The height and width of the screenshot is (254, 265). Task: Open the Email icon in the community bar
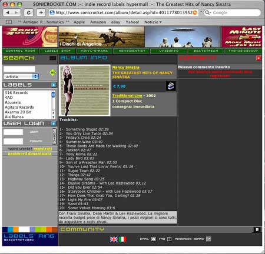[x=154, y=239]
